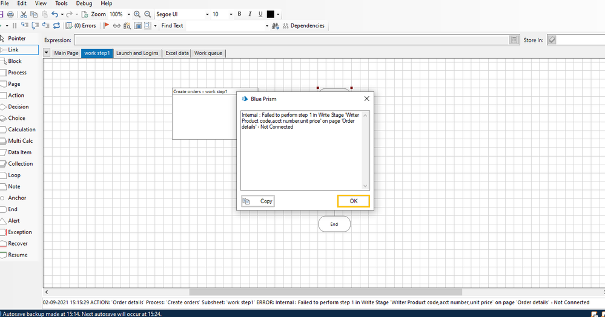Viewport: 605px width, 317px height.
Task: Open the font color dropdown arrow
Action: tap(278, 15)
